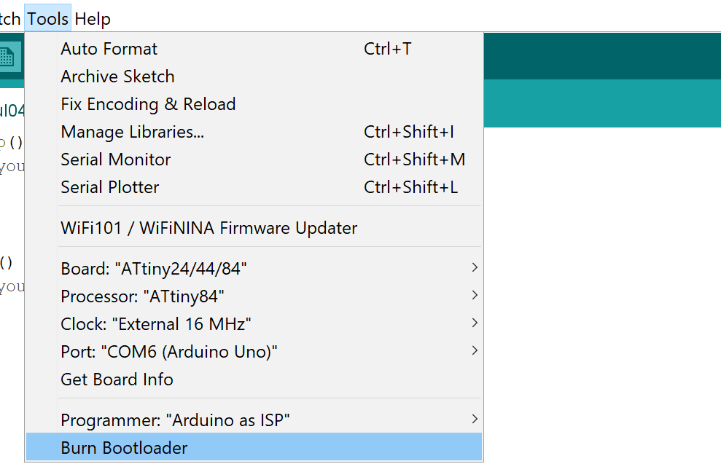Select Fix Encoding & Reload
Viewport: 721px width, 472px height.
(x=148, y=105)
